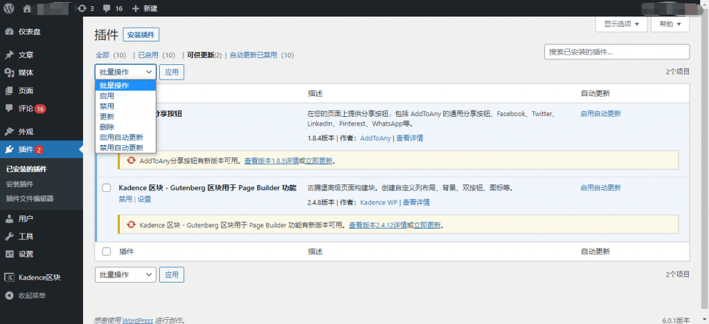Click update icon in AddToAny notice

(131, 160)
